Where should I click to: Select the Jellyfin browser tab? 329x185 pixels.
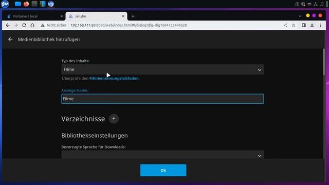96,16
